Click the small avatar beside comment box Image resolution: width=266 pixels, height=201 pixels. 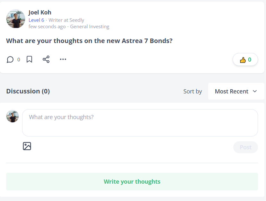tap(13, 116)
